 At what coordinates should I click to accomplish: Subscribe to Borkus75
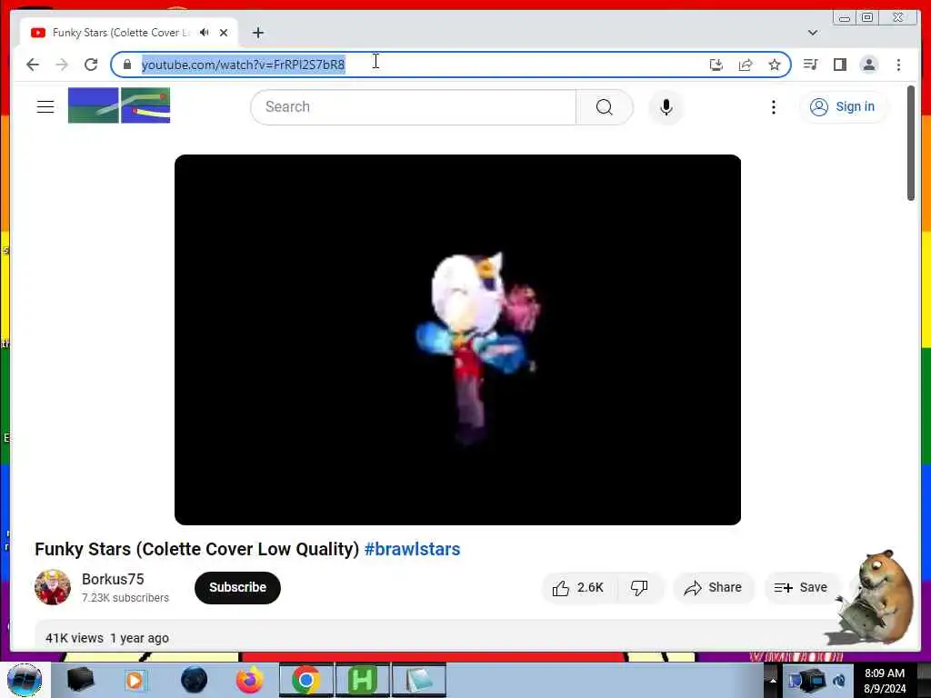[237, 588]
